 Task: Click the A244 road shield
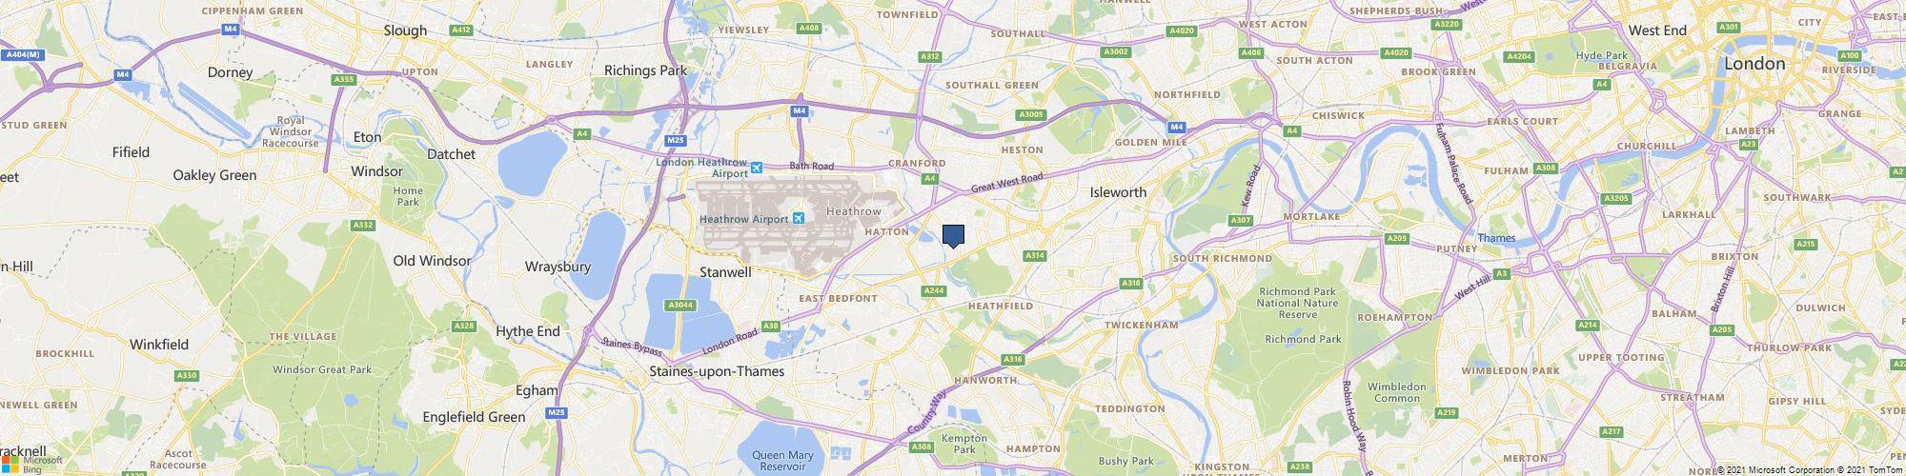(x=934, y=290)
